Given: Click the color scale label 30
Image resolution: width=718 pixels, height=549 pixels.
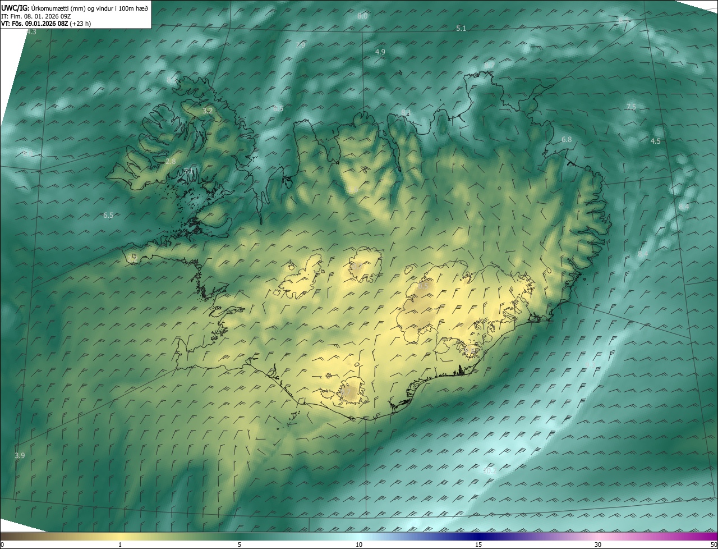Looking at the screenshot, I should pos(598,545).
